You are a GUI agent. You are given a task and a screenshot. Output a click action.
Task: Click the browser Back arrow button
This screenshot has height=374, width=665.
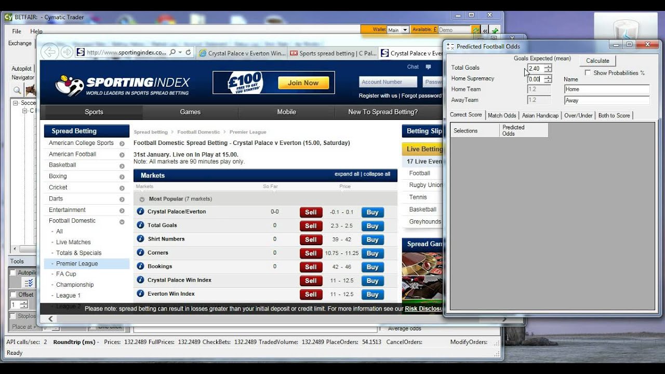click(50, 52)
